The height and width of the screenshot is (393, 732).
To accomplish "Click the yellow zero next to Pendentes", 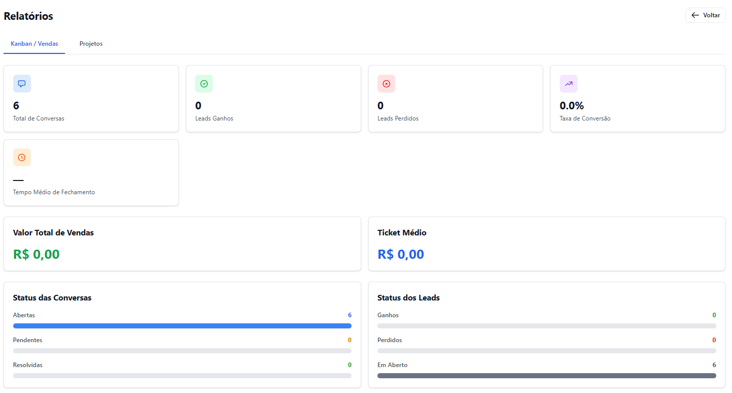I will click(x=349, y=340).
